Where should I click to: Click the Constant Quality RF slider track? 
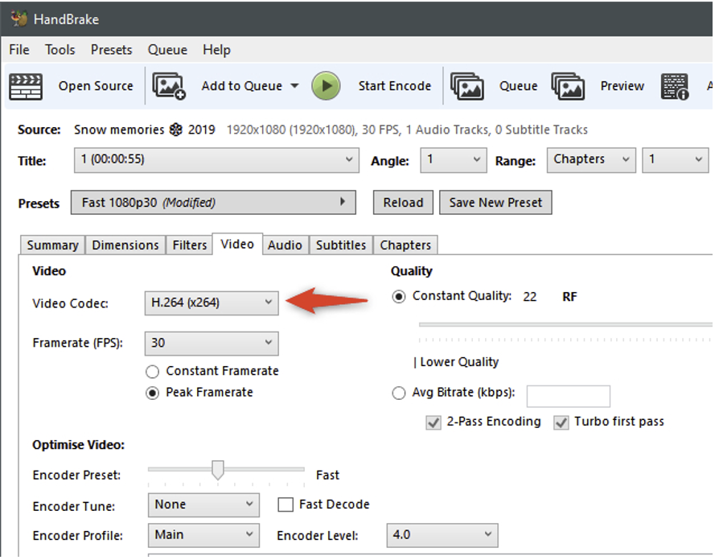(565, 324)
